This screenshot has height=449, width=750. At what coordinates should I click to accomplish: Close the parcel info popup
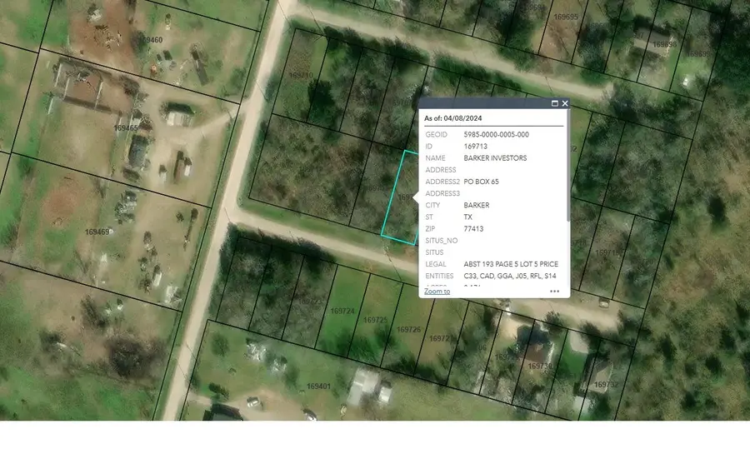click(x=565, y=103)
